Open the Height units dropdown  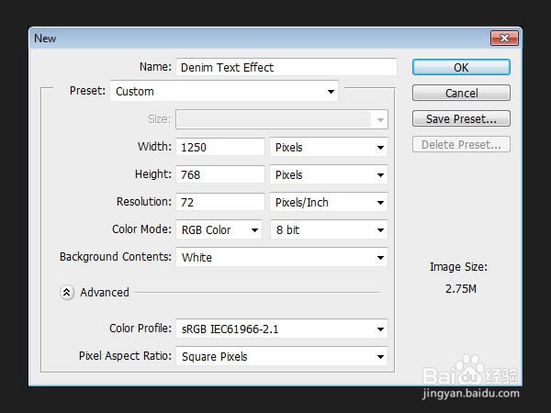[329, 174]
